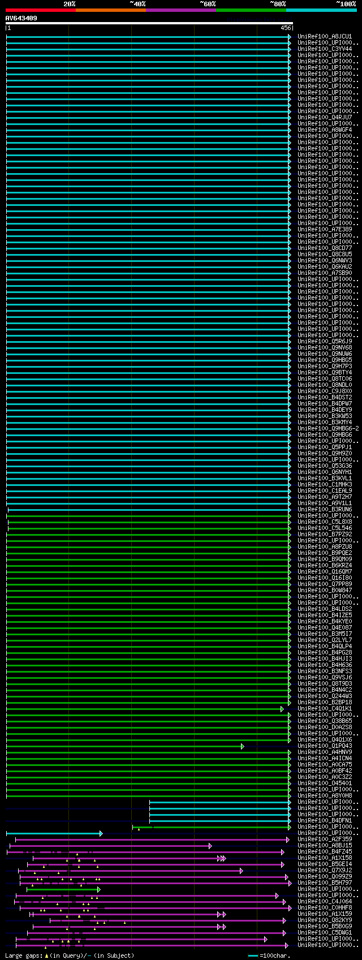Select the UniRef100_C0HHF8 label
362x960 pixels.
tap(325, 908)
